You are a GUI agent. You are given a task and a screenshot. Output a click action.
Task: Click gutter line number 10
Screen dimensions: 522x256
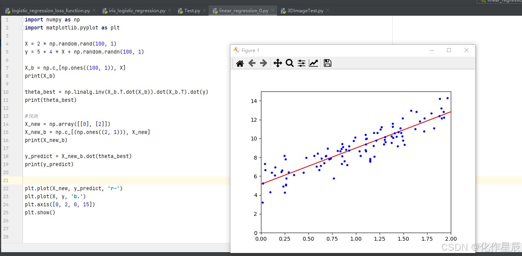click(6, 92)
